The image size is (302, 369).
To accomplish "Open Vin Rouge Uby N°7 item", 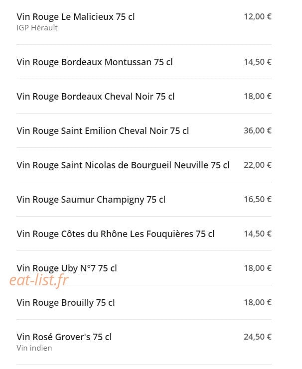I will (x=67, y=268).
